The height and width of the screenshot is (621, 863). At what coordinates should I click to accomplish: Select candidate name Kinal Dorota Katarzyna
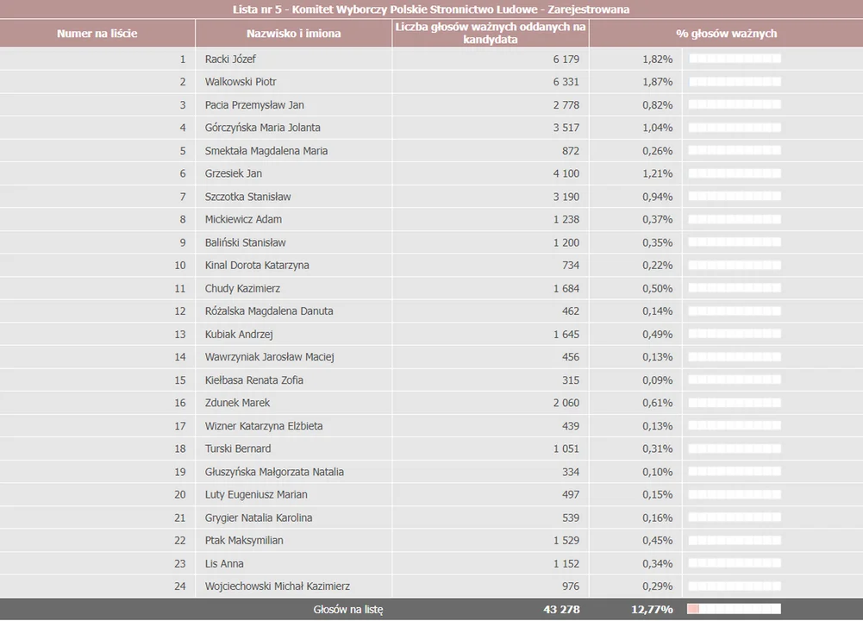pyautogui.click(x=257, y=266)
